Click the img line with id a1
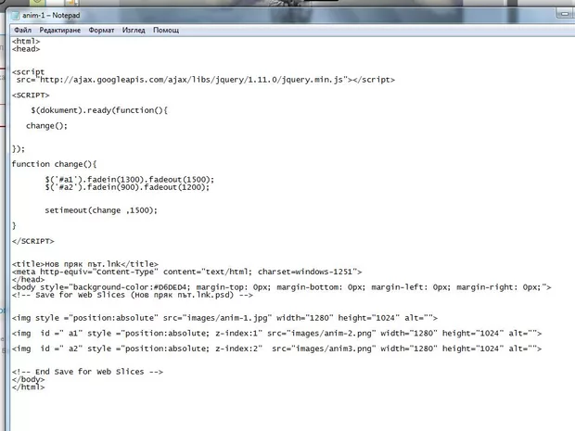This screenshot has width=575, height=431. click(x=276, y=333)
